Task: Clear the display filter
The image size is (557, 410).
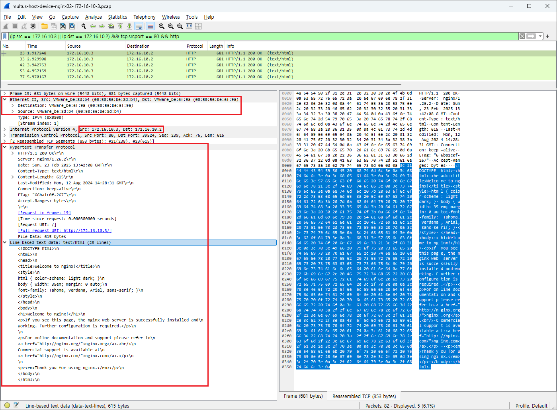Action: click(522, 36)
